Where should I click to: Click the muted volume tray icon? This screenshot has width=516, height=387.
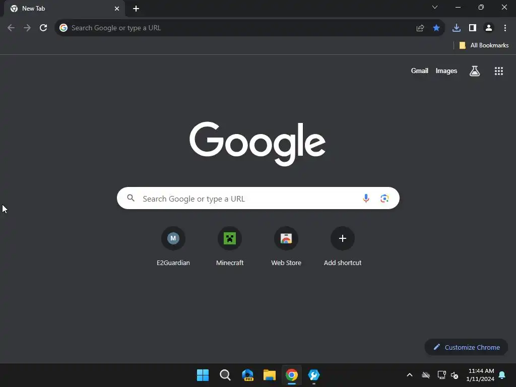pos(455,375)
